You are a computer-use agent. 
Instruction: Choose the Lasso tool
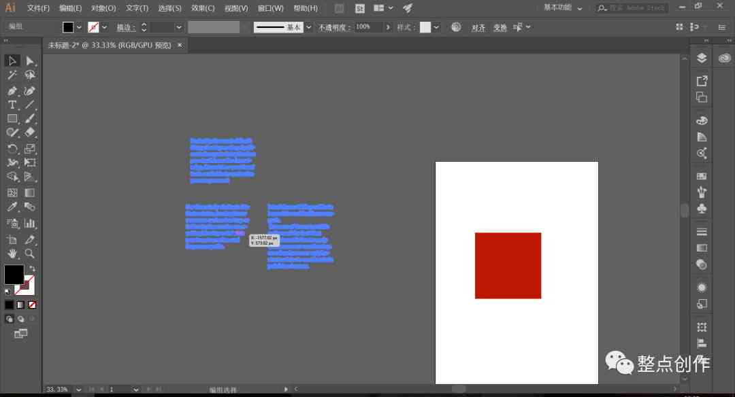click(x=30, y=75)
